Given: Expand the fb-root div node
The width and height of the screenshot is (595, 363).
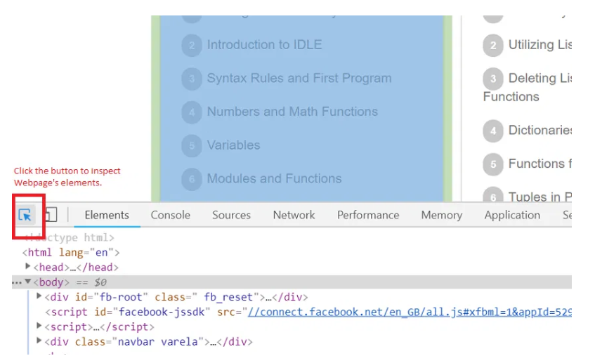Looking at the screenshot, I should pyautogui.click(x=39, y=297).
